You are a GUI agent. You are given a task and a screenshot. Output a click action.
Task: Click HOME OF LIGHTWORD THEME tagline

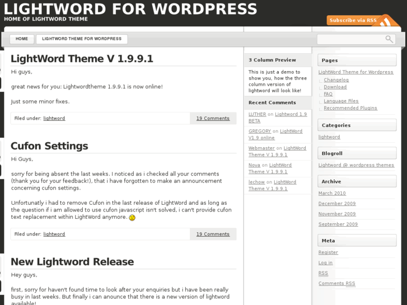tap(46, 19)
